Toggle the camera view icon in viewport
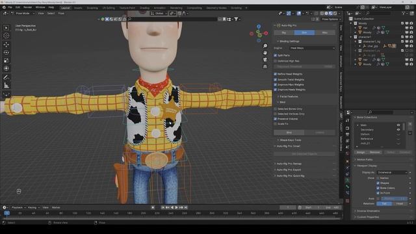Image resolution: width=416 pixels, height=234 pixels. [x=265, y=60]
